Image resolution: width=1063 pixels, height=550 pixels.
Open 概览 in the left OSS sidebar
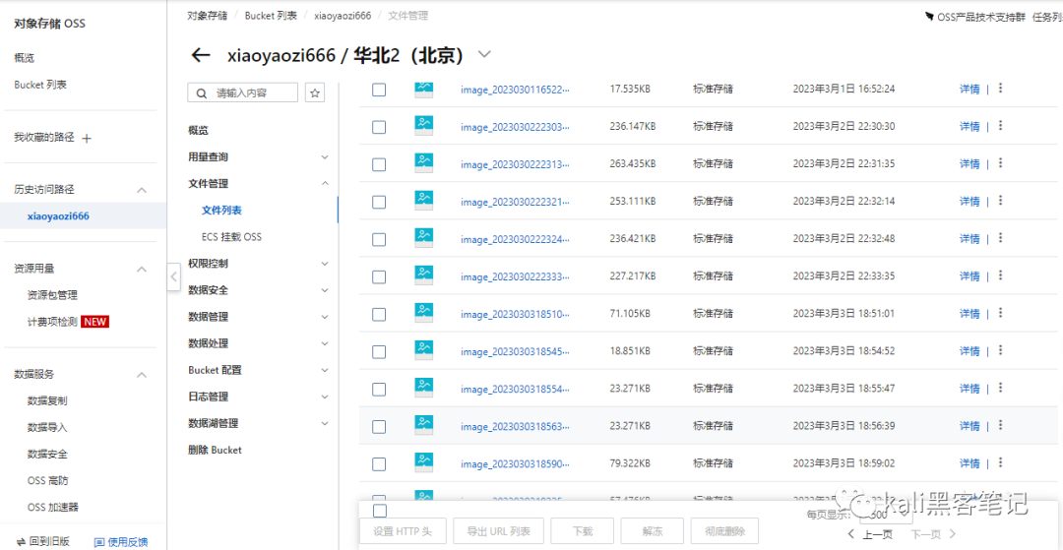point(25,58)
